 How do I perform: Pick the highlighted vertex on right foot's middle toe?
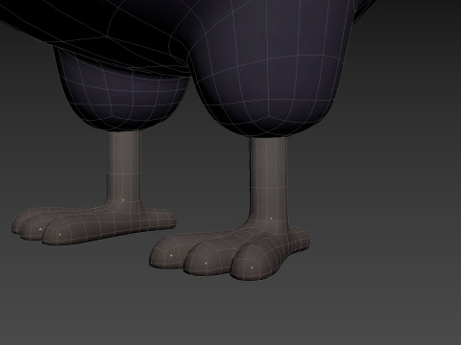pos(206,264)
